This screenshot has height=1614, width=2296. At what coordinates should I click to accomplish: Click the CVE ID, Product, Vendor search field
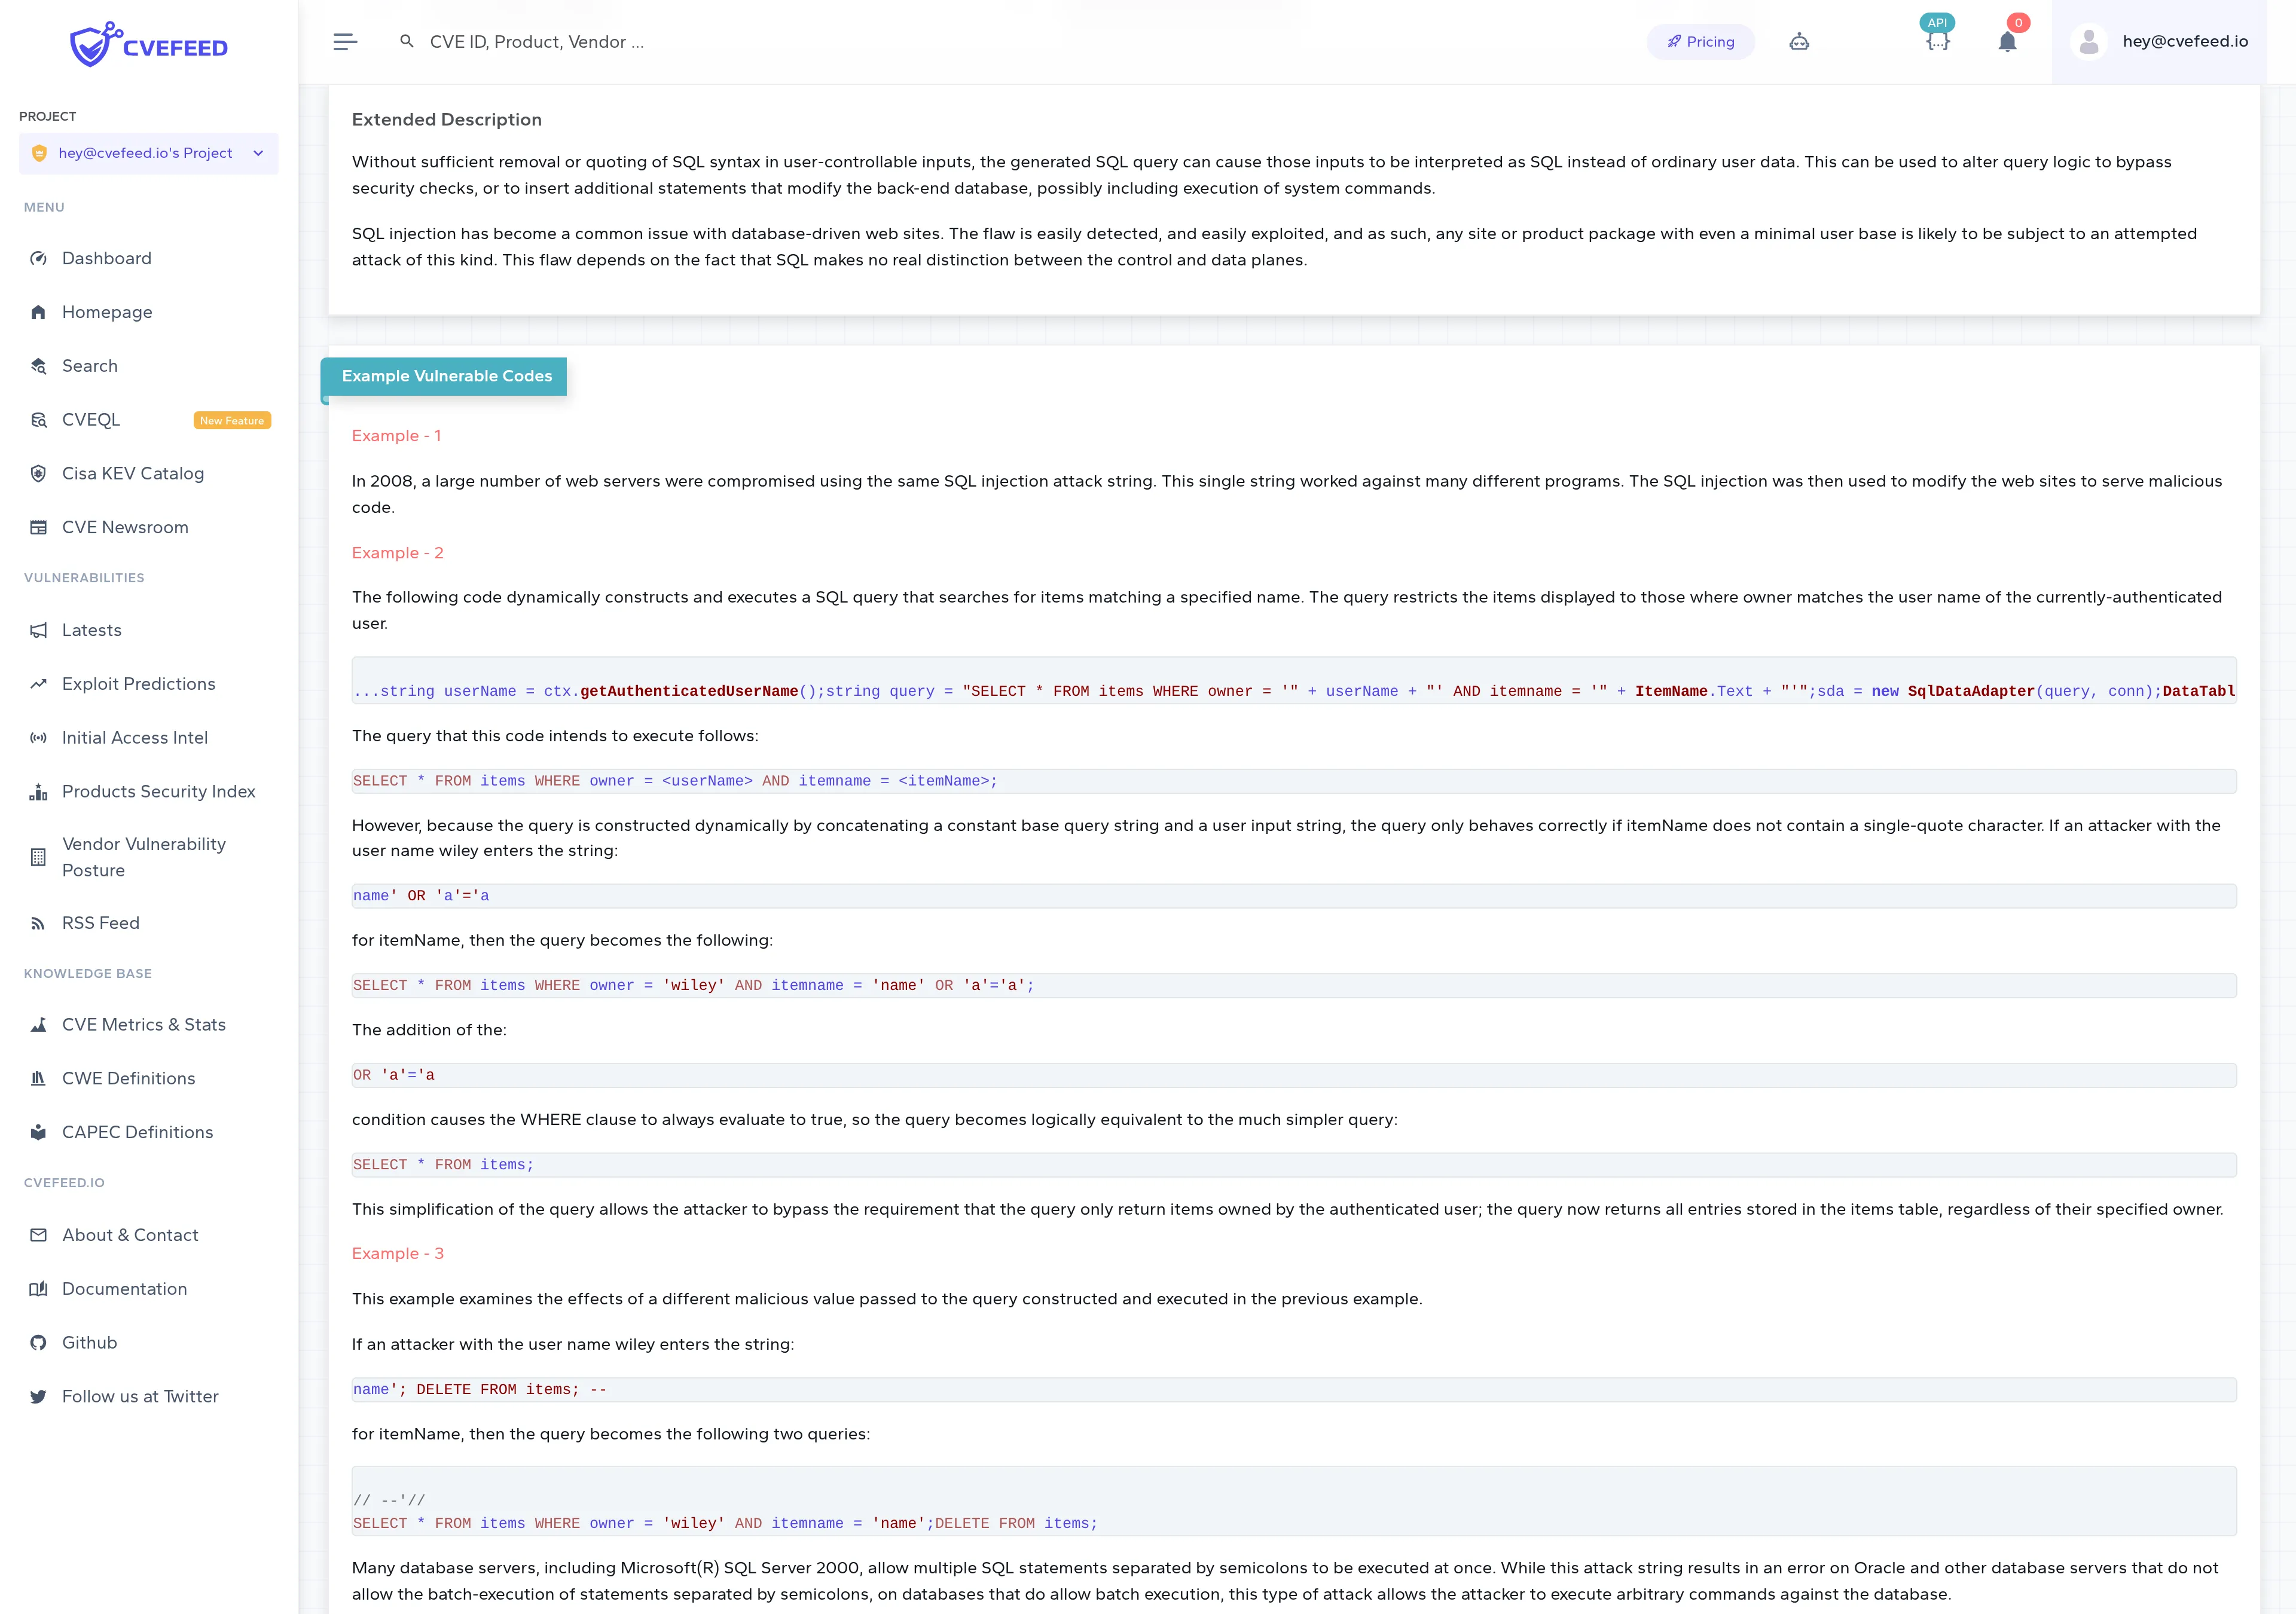pyautogui.click(x=537, y=42)
